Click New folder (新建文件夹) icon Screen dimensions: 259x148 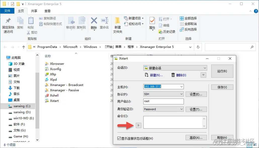click(117, 21)
